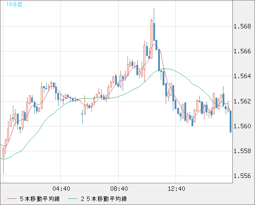
Task: Click the tallest blue candlestick at the peak
Action: 154,32
